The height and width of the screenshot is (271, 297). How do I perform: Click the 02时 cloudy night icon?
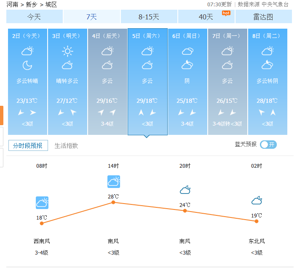click(x=257, y=200)
